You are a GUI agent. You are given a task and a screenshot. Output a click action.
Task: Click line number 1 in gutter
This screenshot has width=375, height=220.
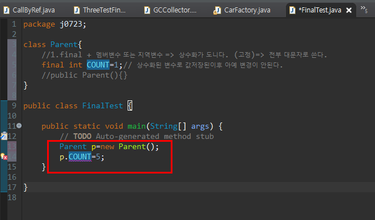[14, 24]
